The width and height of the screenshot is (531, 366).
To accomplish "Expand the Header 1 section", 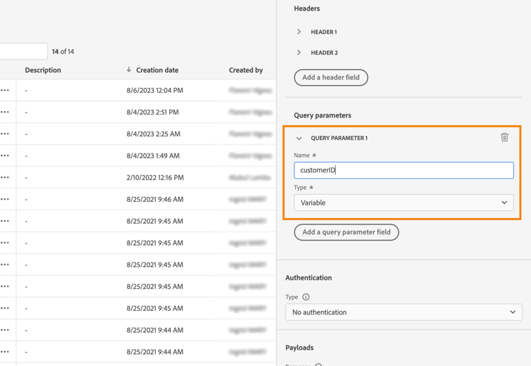I will click(x=299, y=32).
